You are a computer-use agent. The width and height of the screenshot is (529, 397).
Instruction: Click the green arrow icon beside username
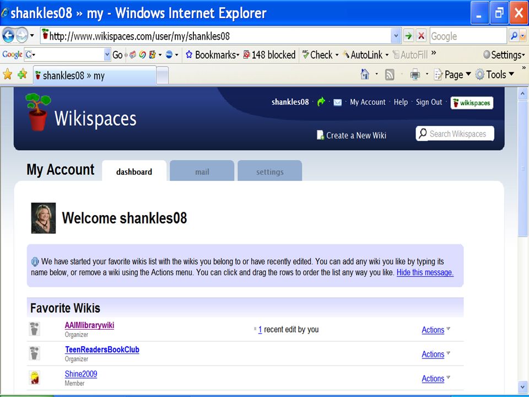[x=321, y=101]
